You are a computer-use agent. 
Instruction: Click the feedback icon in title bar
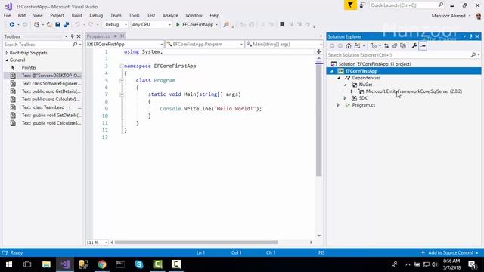click(x=362, y=5)
